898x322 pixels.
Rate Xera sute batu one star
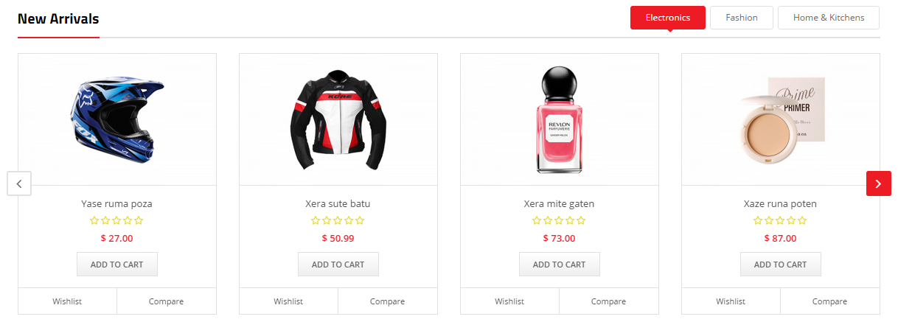coord(316,220)
